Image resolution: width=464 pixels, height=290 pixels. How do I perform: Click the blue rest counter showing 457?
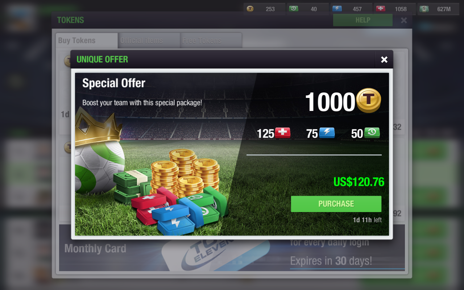351,9
